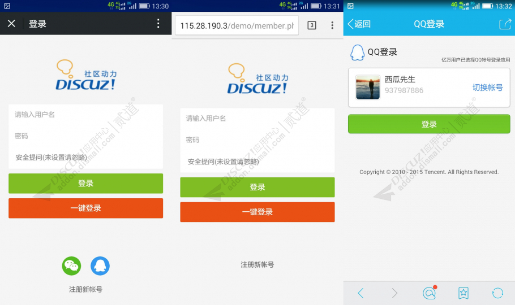Close the login page with the X icon
Viewport: 515px width, 305px height.
coord(11,24)
